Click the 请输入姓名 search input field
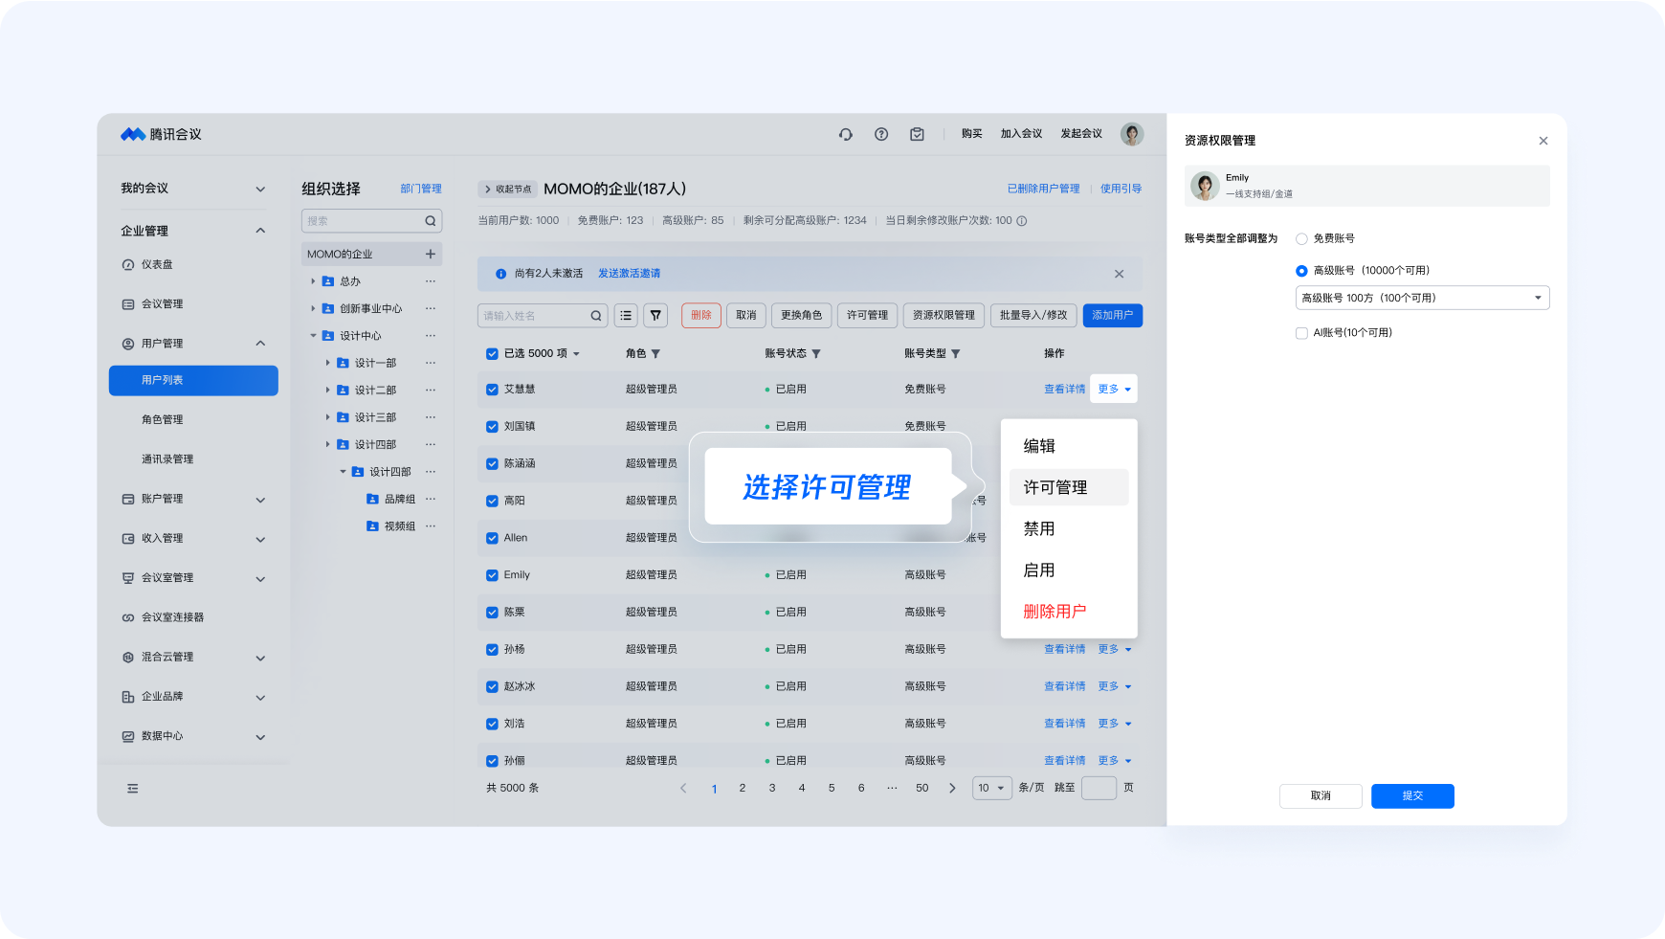Screen dimensions: 1665x939 [x=534, y=316]
